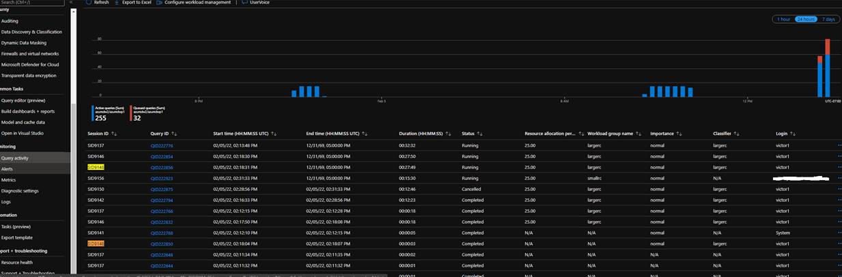Sort the Status column using its arrows
Viewport: 842px width, 277px height.
(481, 134)
